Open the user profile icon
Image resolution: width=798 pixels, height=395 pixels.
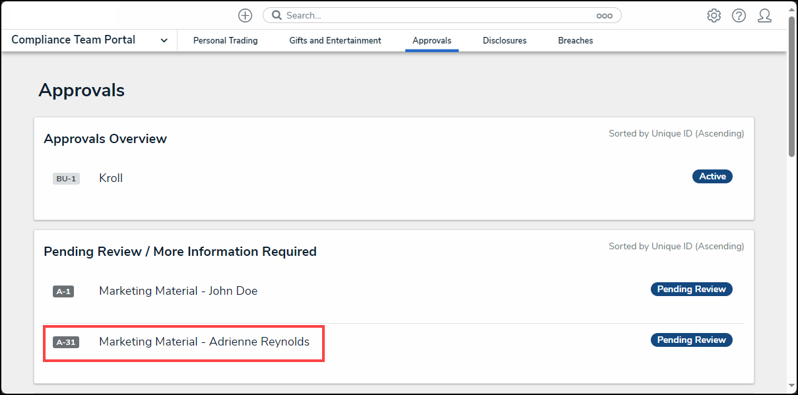pos(764,16)
